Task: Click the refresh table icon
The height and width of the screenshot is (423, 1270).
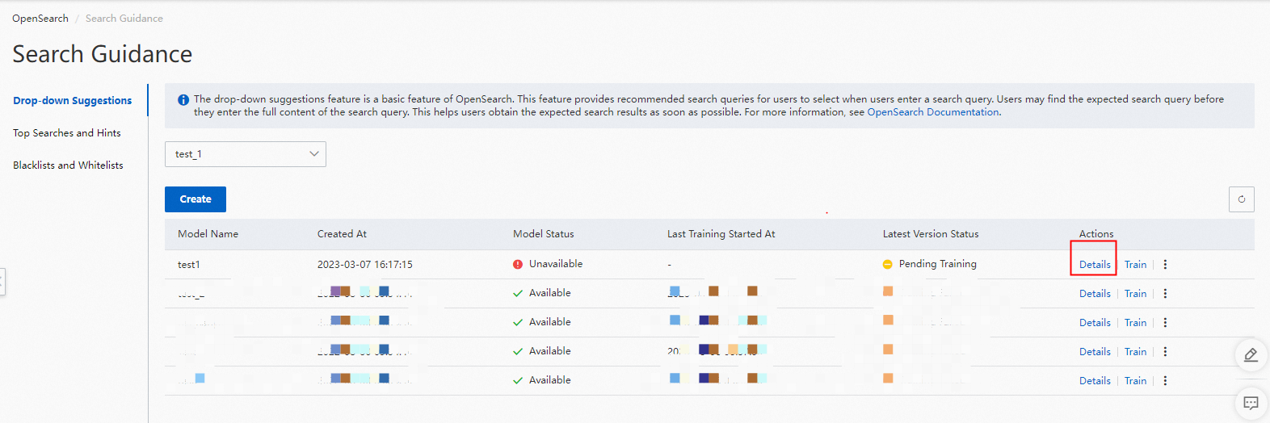Action: pyautogui.click(x=1241, y=199)
